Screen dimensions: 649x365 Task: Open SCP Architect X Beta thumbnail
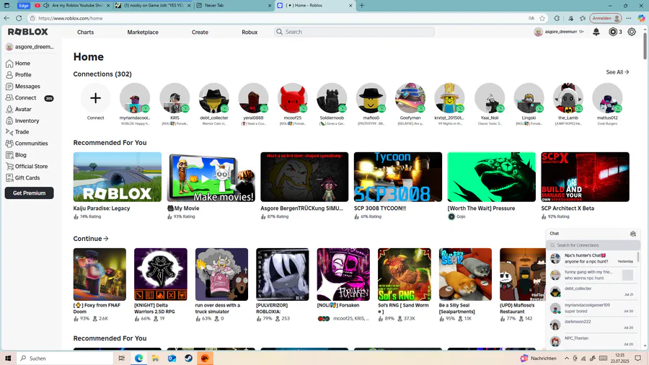[x=586, y=177]
